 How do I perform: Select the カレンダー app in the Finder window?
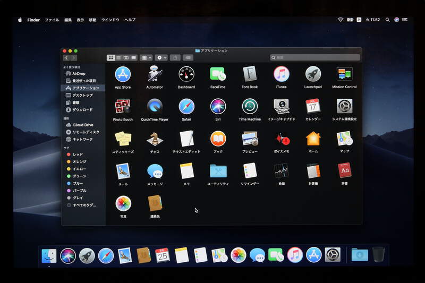[313, 106]
